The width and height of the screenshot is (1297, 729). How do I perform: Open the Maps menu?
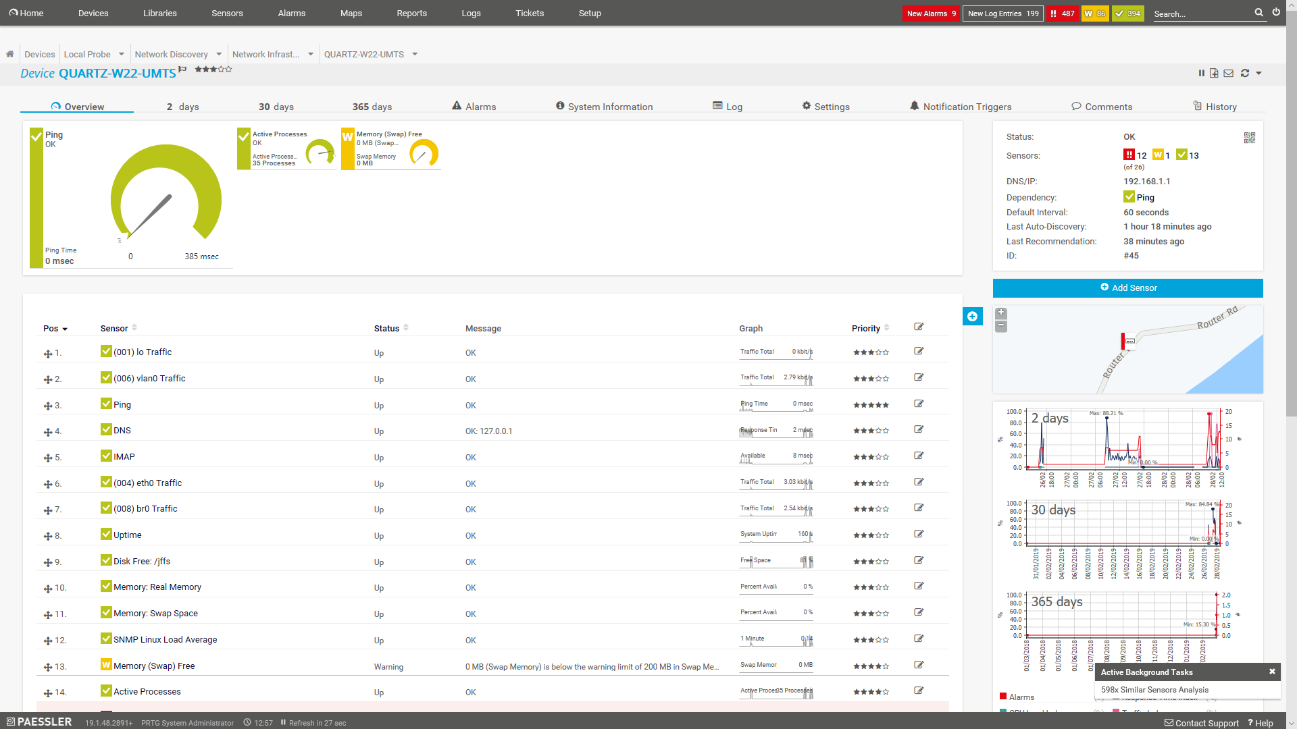[351, 13]
